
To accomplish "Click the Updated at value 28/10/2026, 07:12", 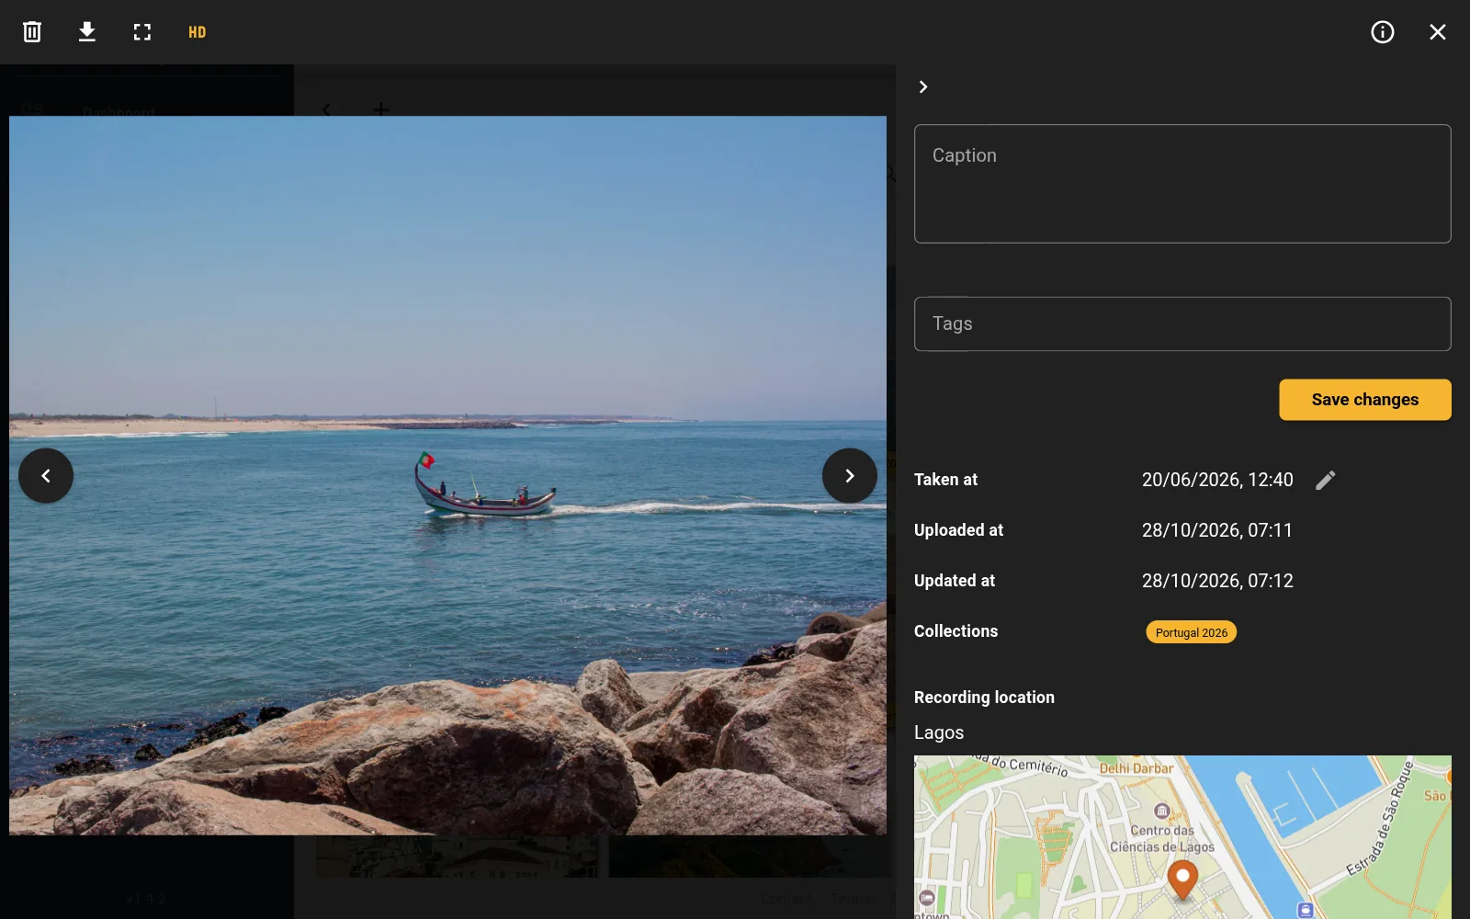I will tap(1217, 581).
